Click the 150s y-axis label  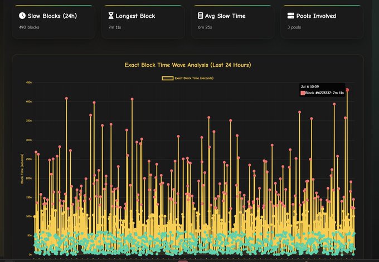29,197
